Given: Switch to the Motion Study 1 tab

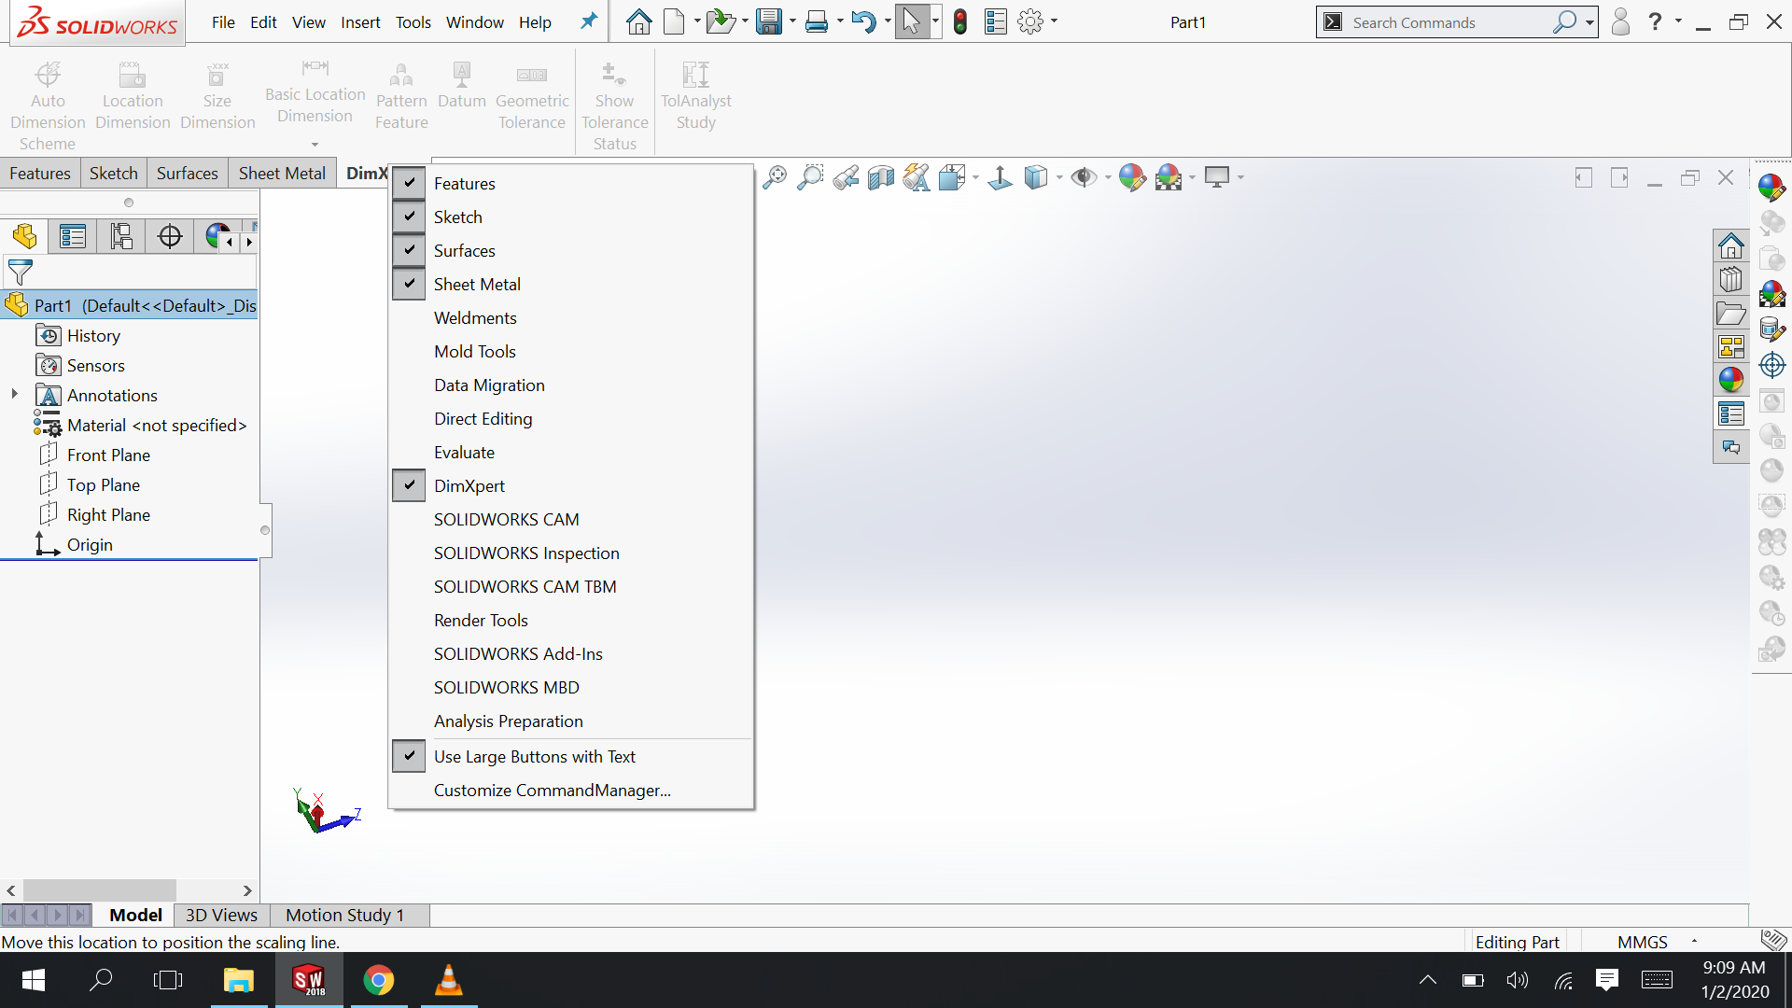Looking at the screenshot, I should point(344,915).
